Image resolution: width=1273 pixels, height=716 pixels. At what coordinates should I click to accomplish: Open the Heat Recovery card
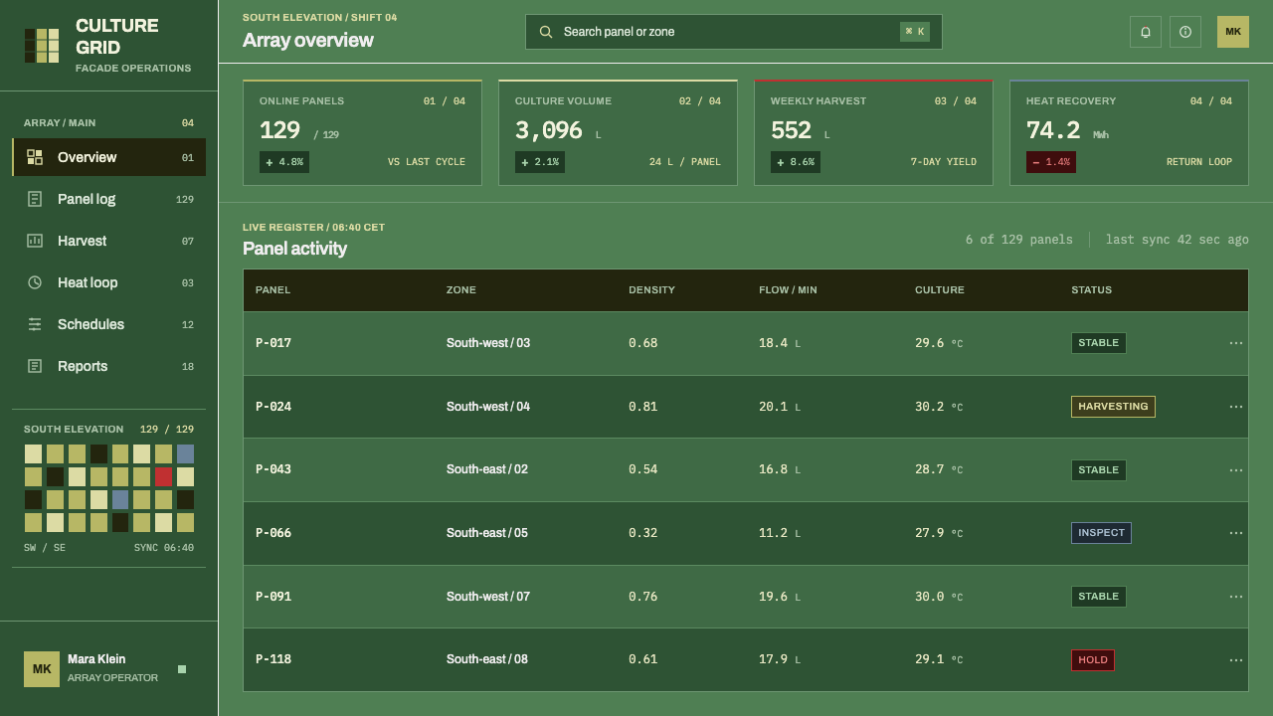[x=1129, y=132]
